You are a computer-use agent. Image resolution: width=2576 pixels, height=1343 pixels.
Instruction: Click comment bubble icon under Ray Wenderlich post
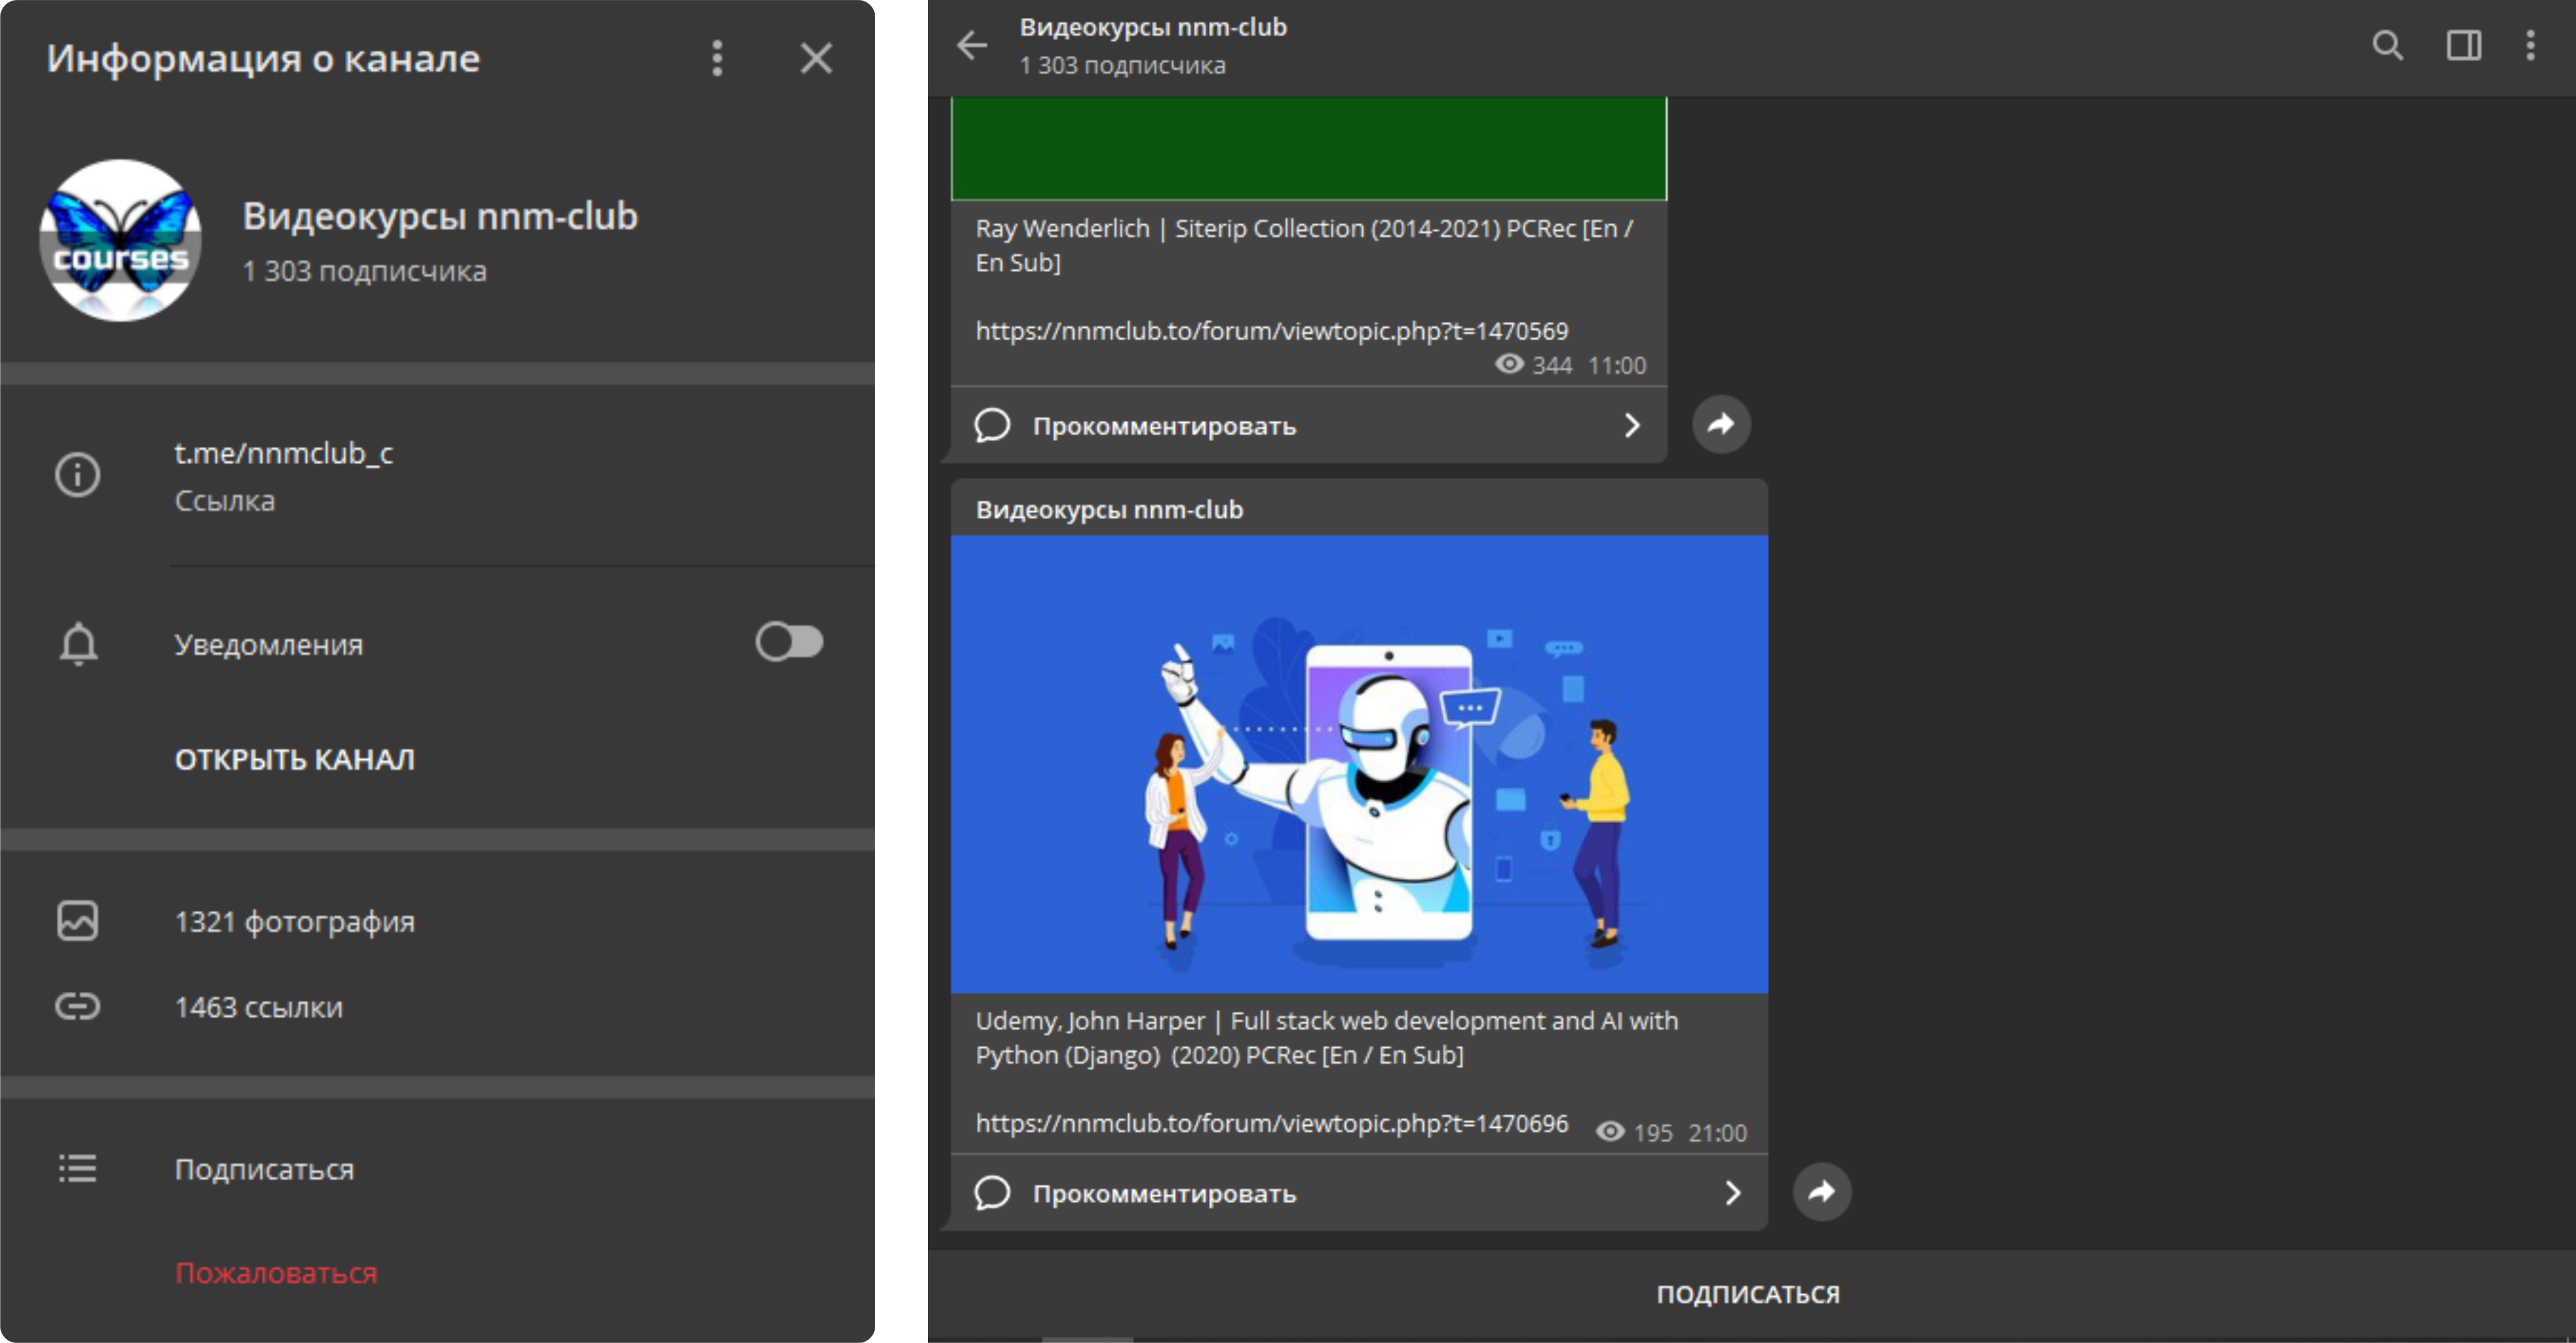[x=992, y=425]
